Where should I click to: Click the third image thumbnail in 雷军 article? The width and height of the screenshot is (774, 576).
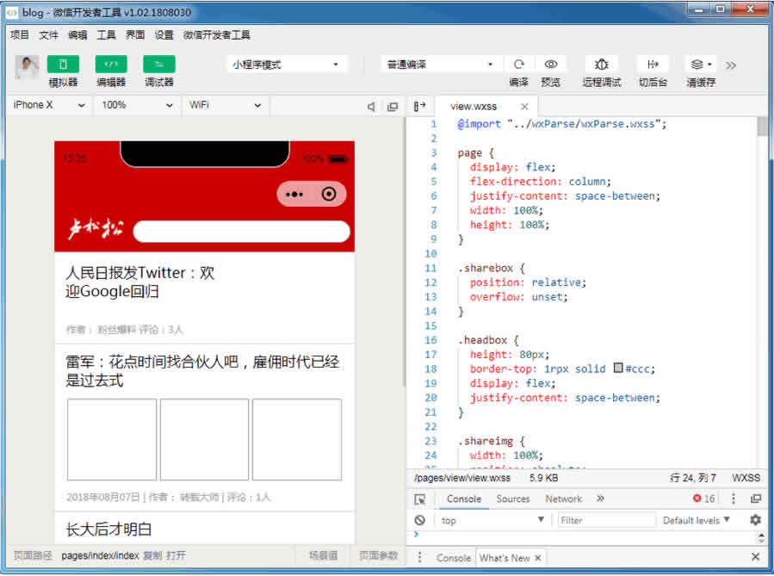(x=297, y=439)
